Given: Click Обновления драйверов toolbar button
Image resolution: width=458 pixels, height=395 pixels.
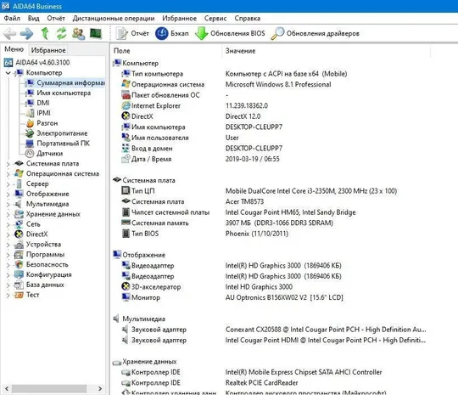Looking at the screenshot, I should point(315,33).
